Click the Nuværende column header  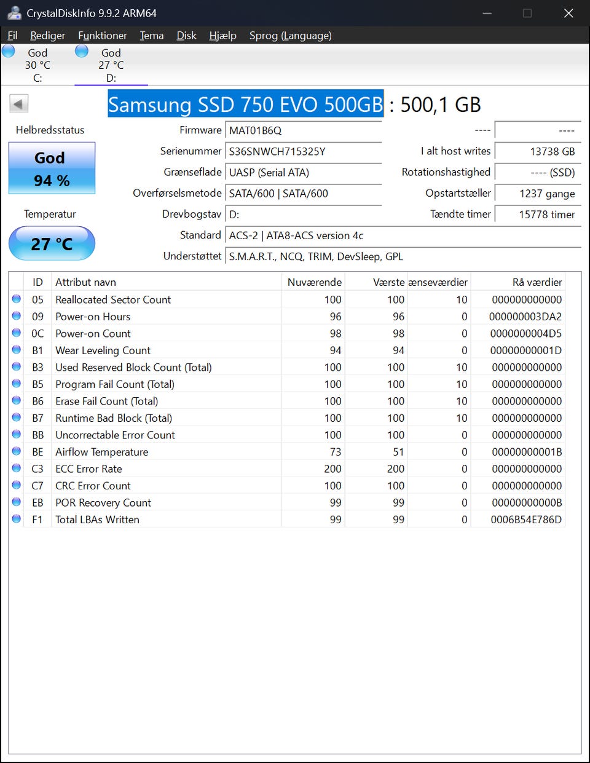313,282
